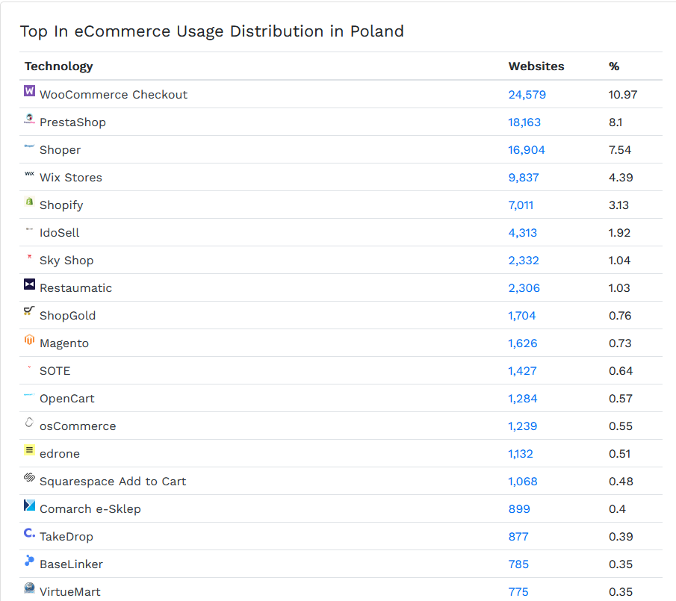Viewport: 676px width, 601px height.
Task: Open the 775 websites link
Action: tap(518, 591)
